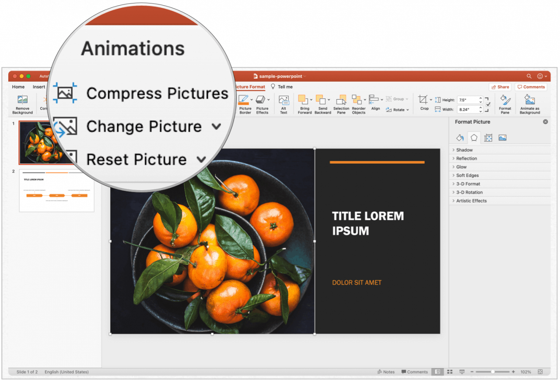Click the Reorder Objects icon
Viewport: 560px width, 381px height.
pyautogui.click(x=357, y=100)
